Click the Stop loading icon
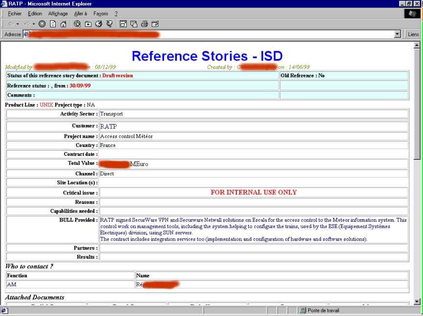 point(42,24)
